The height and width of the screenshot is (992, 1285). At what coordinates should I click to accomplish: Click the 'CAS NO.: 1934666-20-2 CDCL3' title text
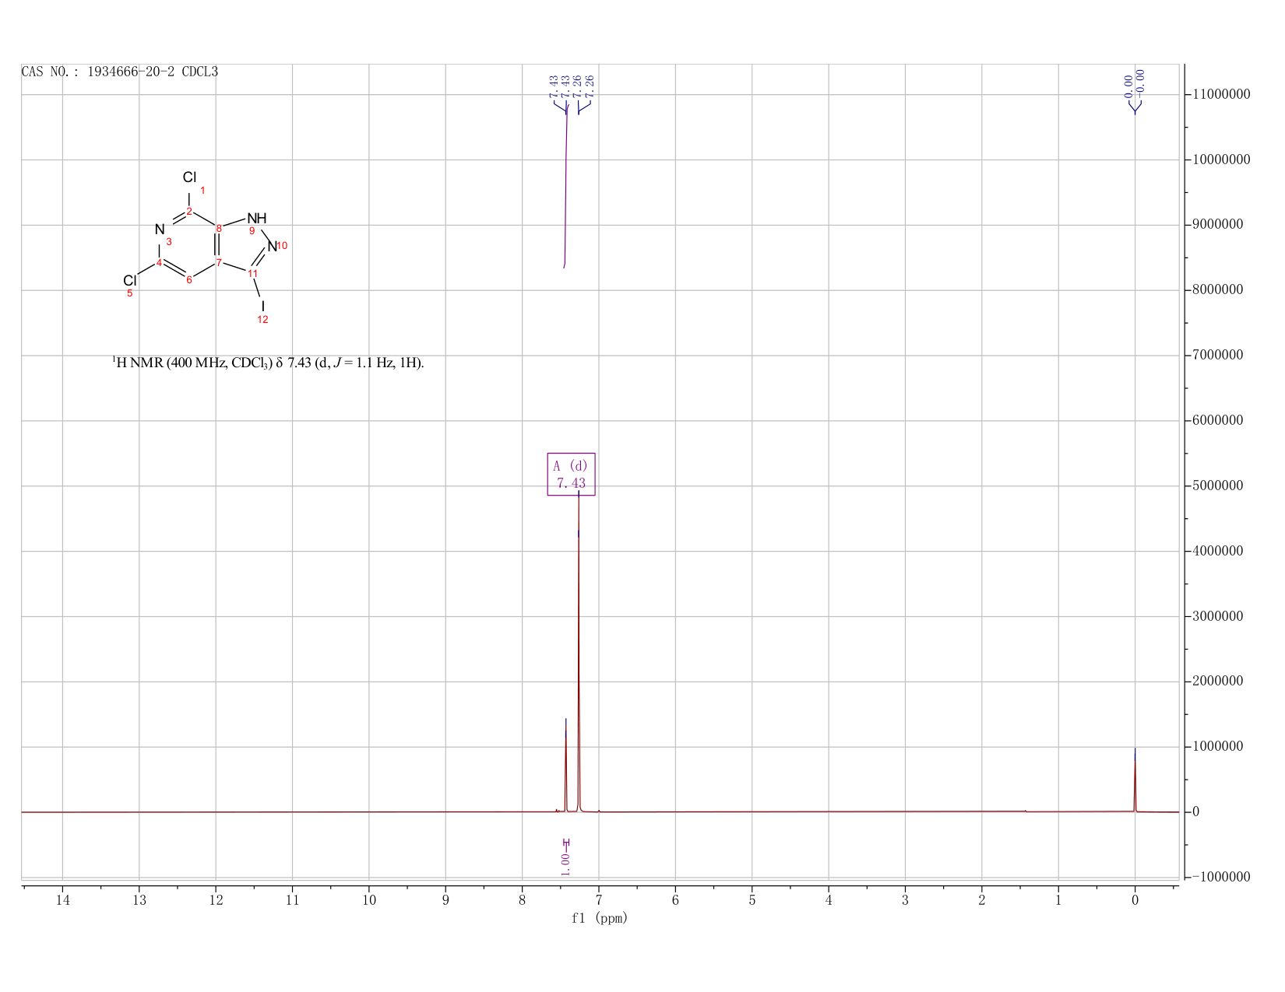(x=120, y=72)
